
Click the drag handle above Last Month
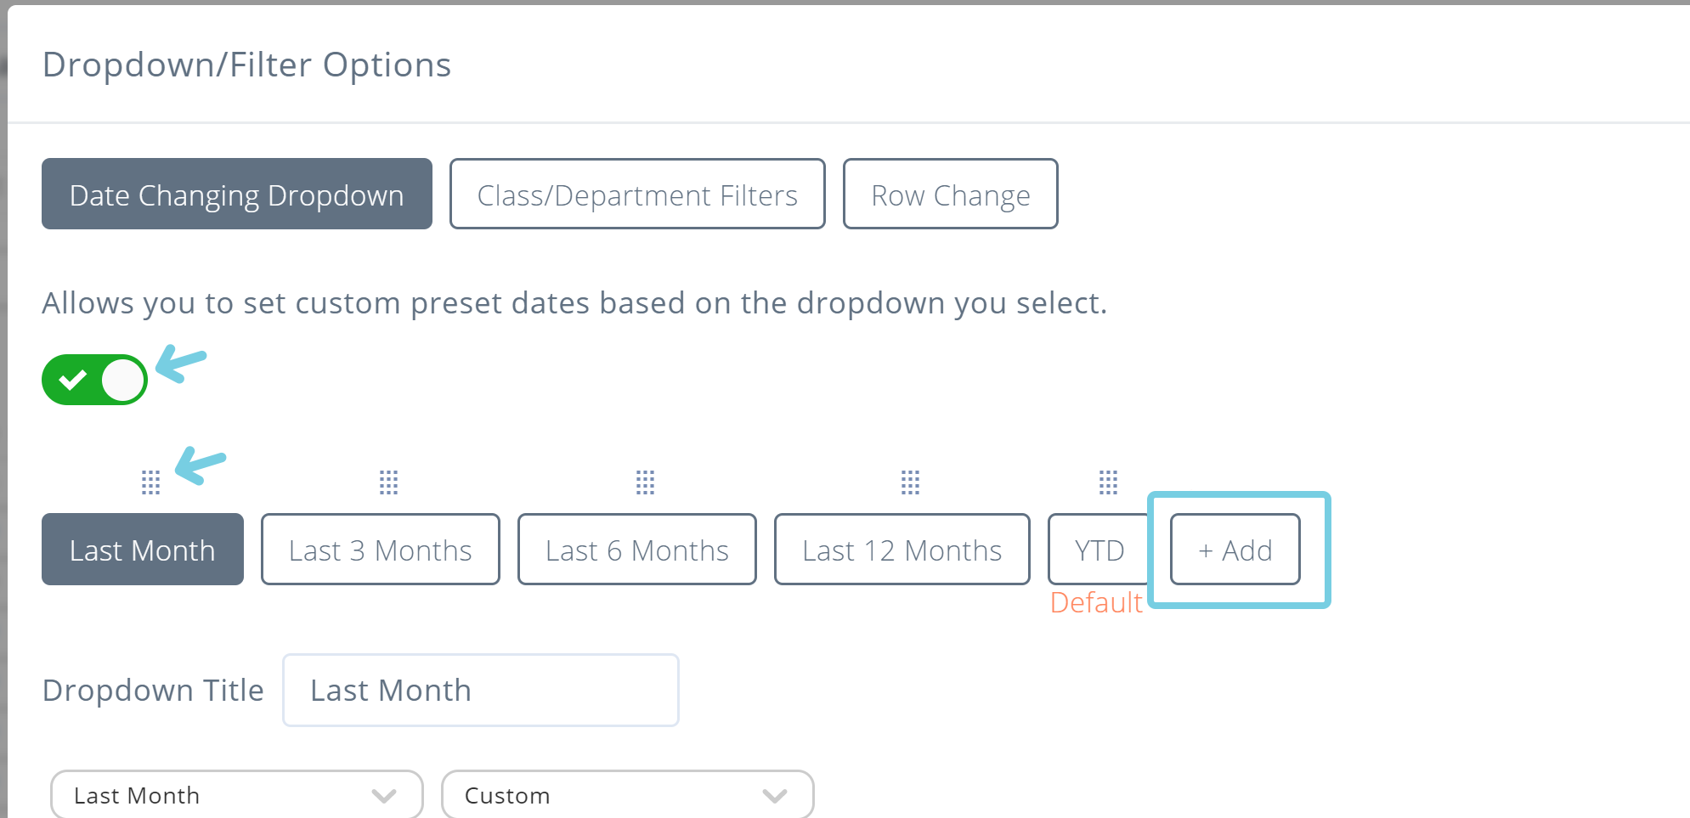(x=151, y=482)
